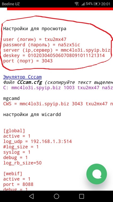Viewport: 113px width, 202px height.
Task: Click the CWS mgcamd config line
Action: tap(58, 104)
